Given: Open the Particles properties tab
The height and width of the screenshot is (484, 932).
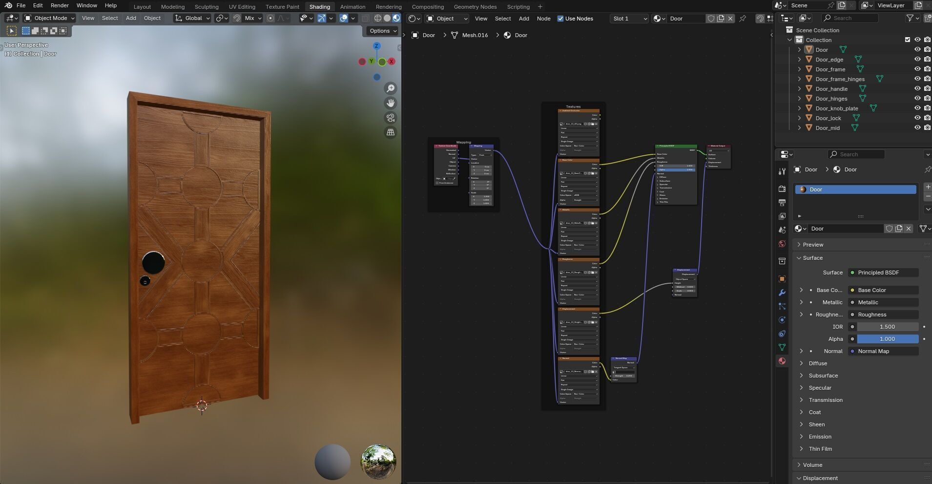Looking at the screenshot, I should (782, 306).
